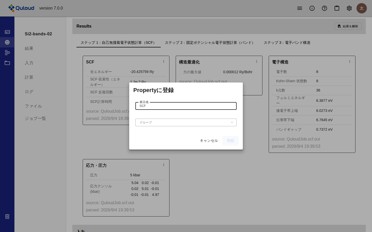Click the version 7.0.0 text
Screen dimensions: 372x232
click(51, 8)
